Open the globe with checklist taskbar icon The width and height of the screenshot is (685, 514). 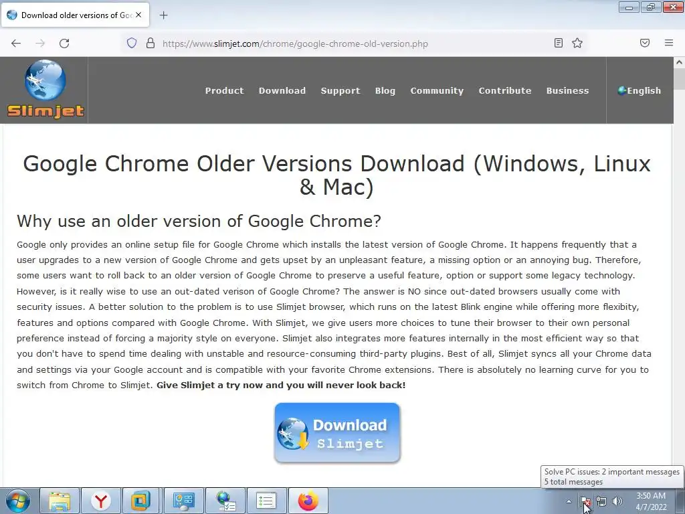225,501
